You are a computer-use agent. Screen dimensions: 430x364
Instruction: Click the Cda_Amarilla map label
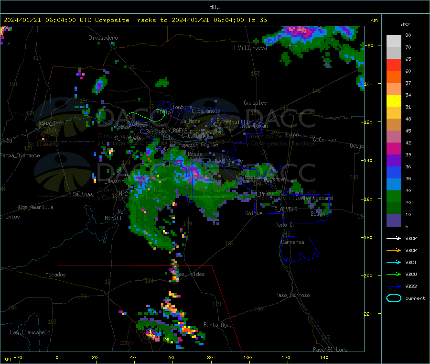pyautogui.click(x=36, y=207)
